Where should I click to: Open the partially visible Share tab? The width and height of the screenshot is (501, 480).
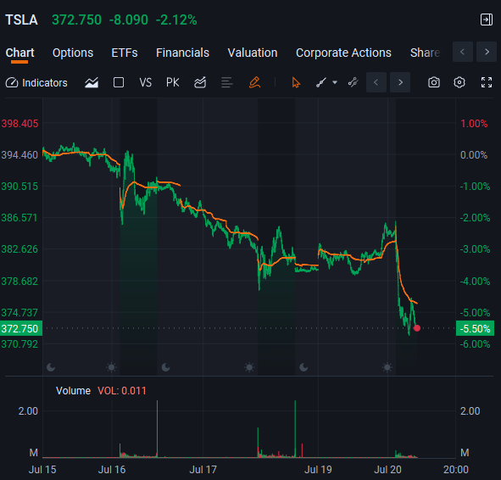pos(426,53)
